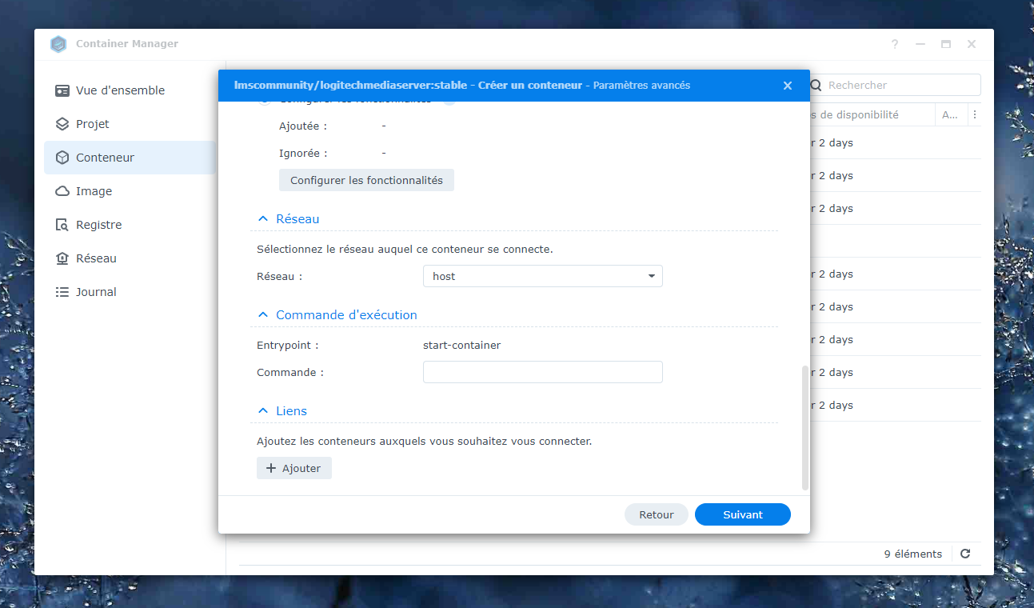Click the Suivant button

pyautogui.click(x=743, y=514)
